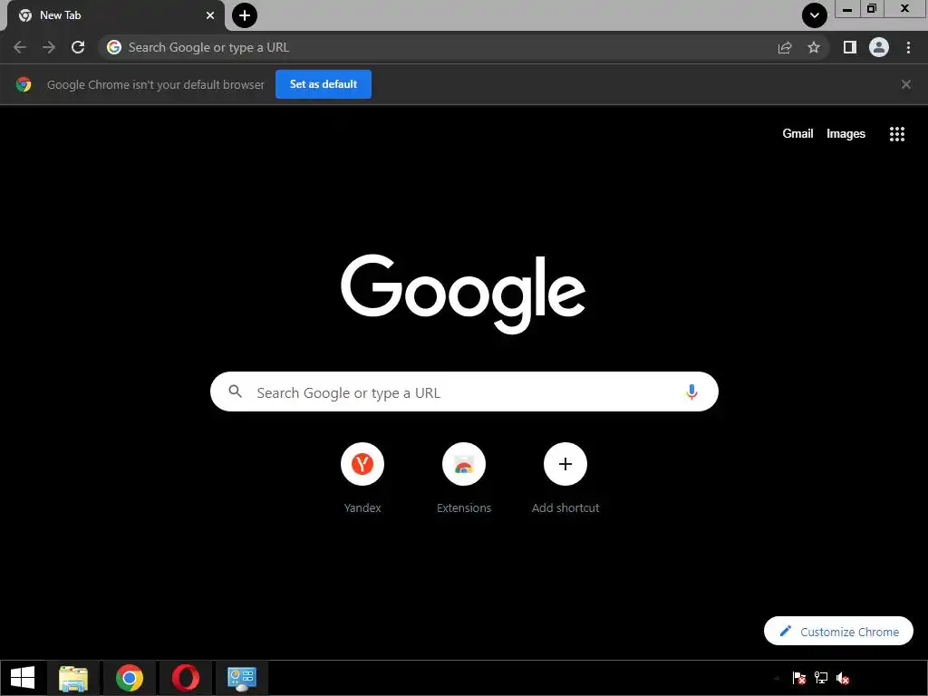Screen dimensions: 928x696
Task: Open Chrome three-dot menu
Action: (908, 47)
